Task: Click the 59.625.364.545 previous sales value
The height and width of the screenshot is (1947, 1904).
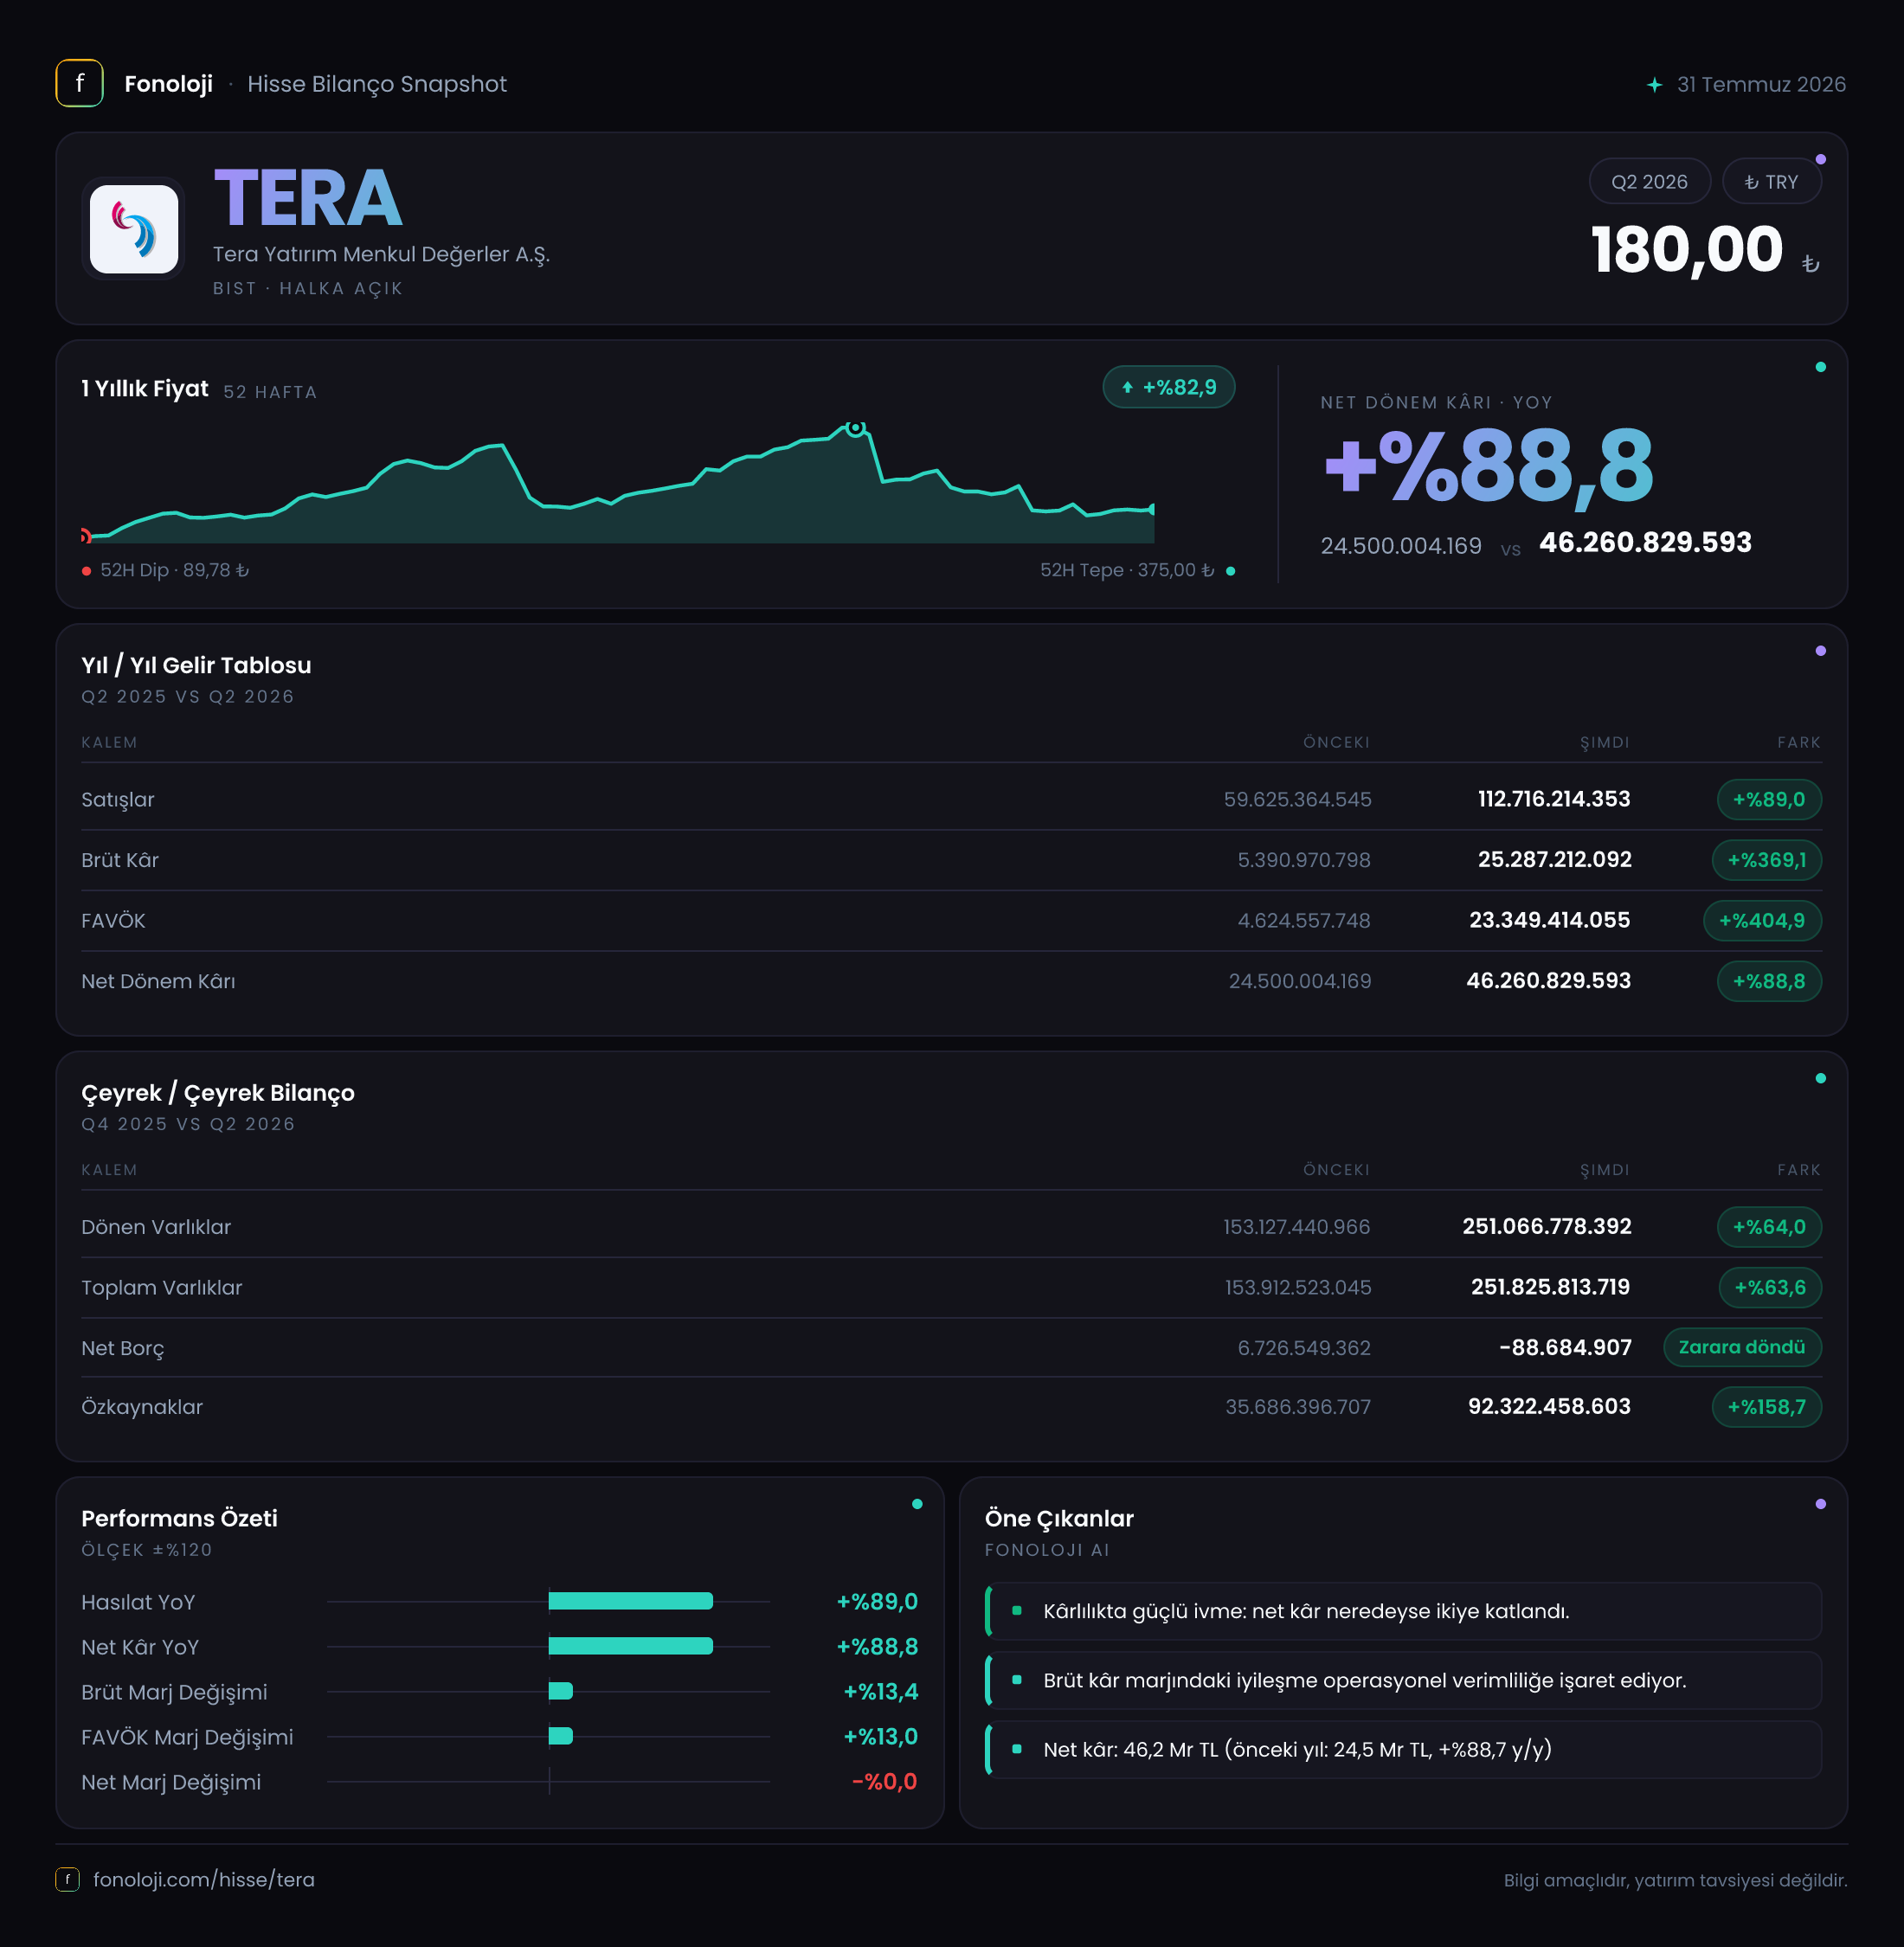Action: tap(1297, 800)
